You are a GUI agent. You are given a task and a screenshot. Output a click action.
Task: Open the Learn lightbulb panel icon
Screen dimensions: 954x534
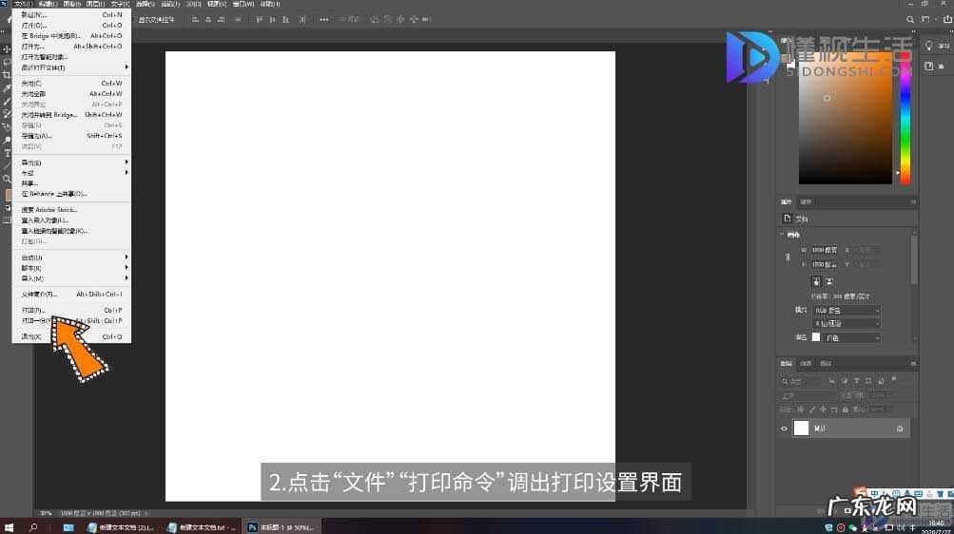tap(928, 46)
